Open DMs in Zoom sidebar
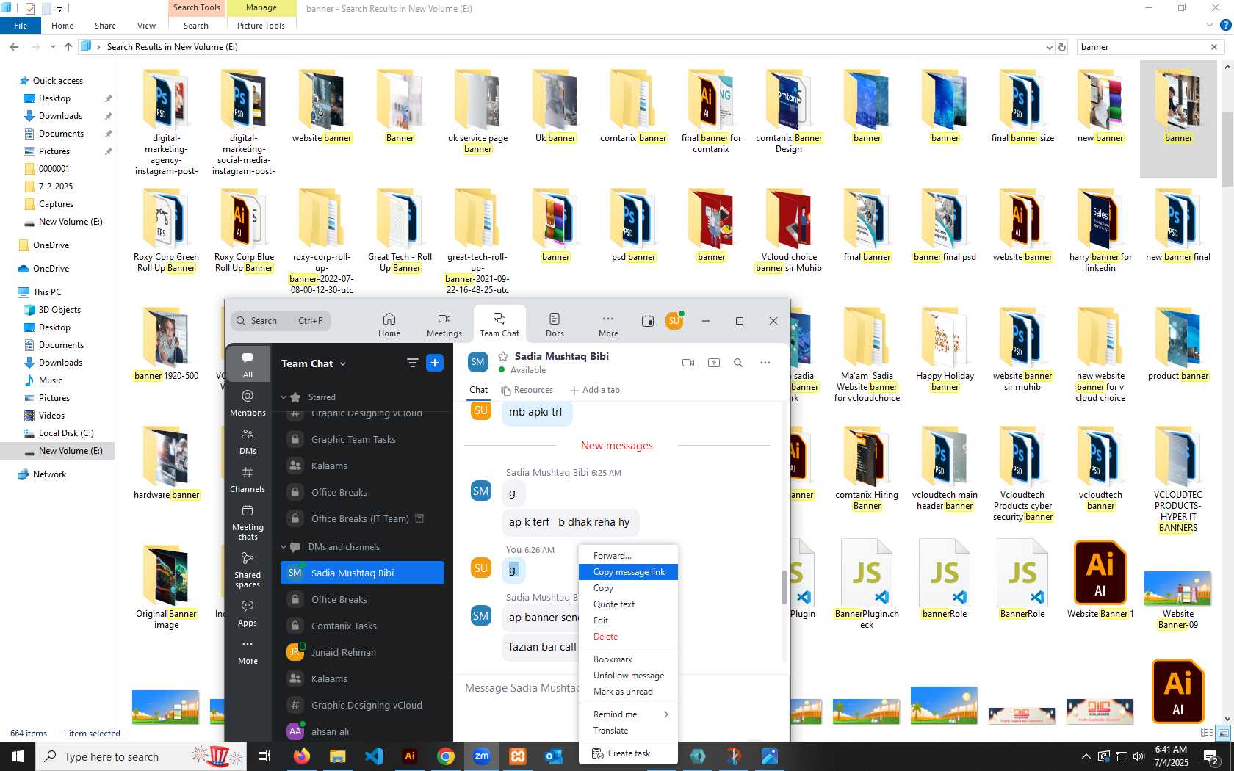1234x771 pixels. [248, 441]
